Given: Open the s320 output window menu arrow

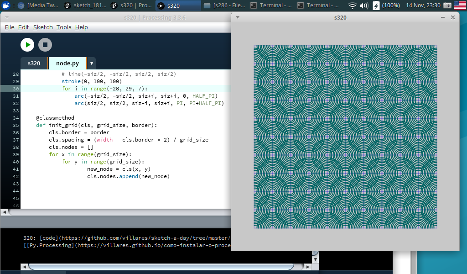Looking at the screenshot, I should tap(238, 17).
